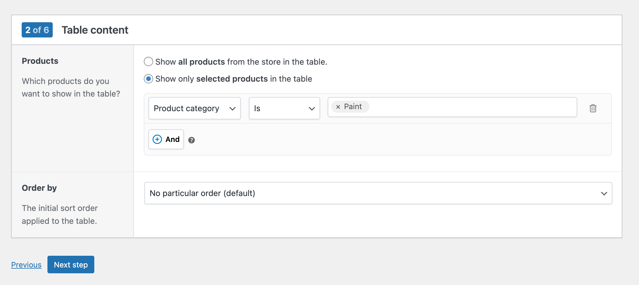
Task: Click the circled plus icon beside And
Action: pyautogui.click(x=157, y=139)
